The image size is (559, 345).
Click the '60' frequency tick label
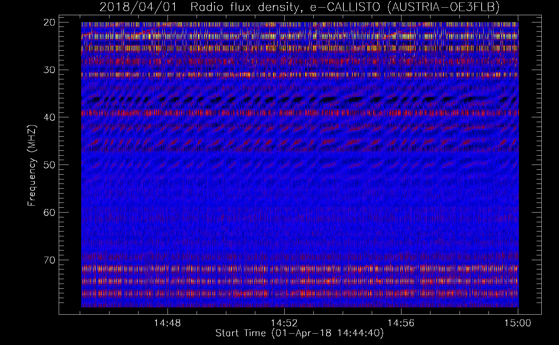49,213
